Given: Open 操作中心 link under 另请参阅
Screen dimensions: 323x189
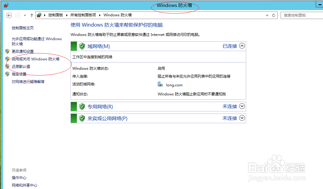Looking at the screenshot, I should point(19,178).
